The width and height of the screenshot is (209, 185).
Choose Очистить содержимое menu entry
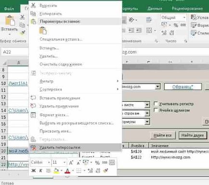tap(61, 64)
